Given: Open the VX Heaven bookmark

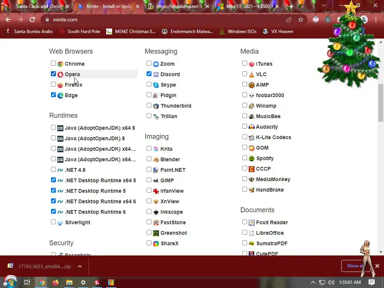Looking at the screenshot, I should tap(278, 31).
